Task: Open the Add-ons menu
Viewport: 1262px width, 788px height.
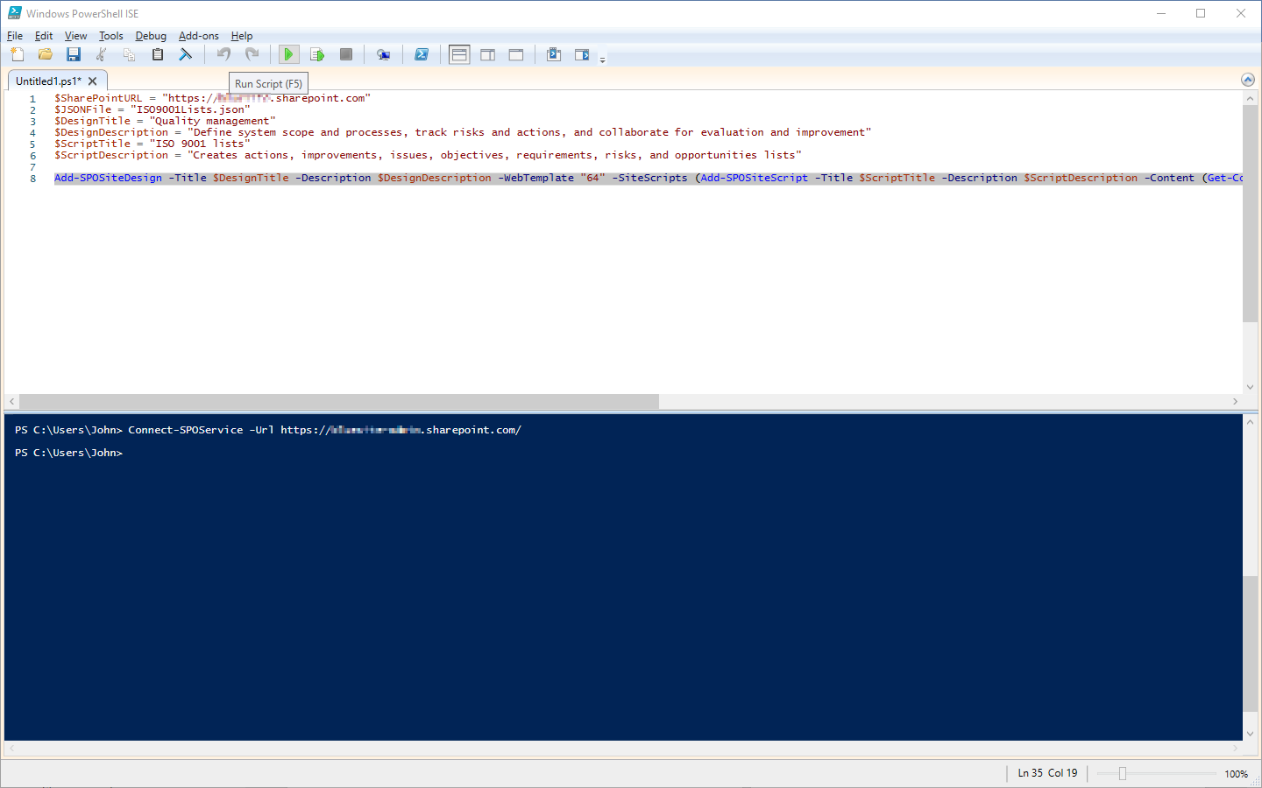Action: click(x=199, y=36)
